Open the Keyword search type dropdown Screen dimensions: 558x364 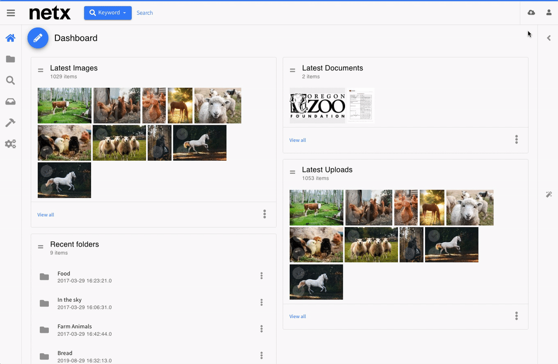[x=108, y=13]
